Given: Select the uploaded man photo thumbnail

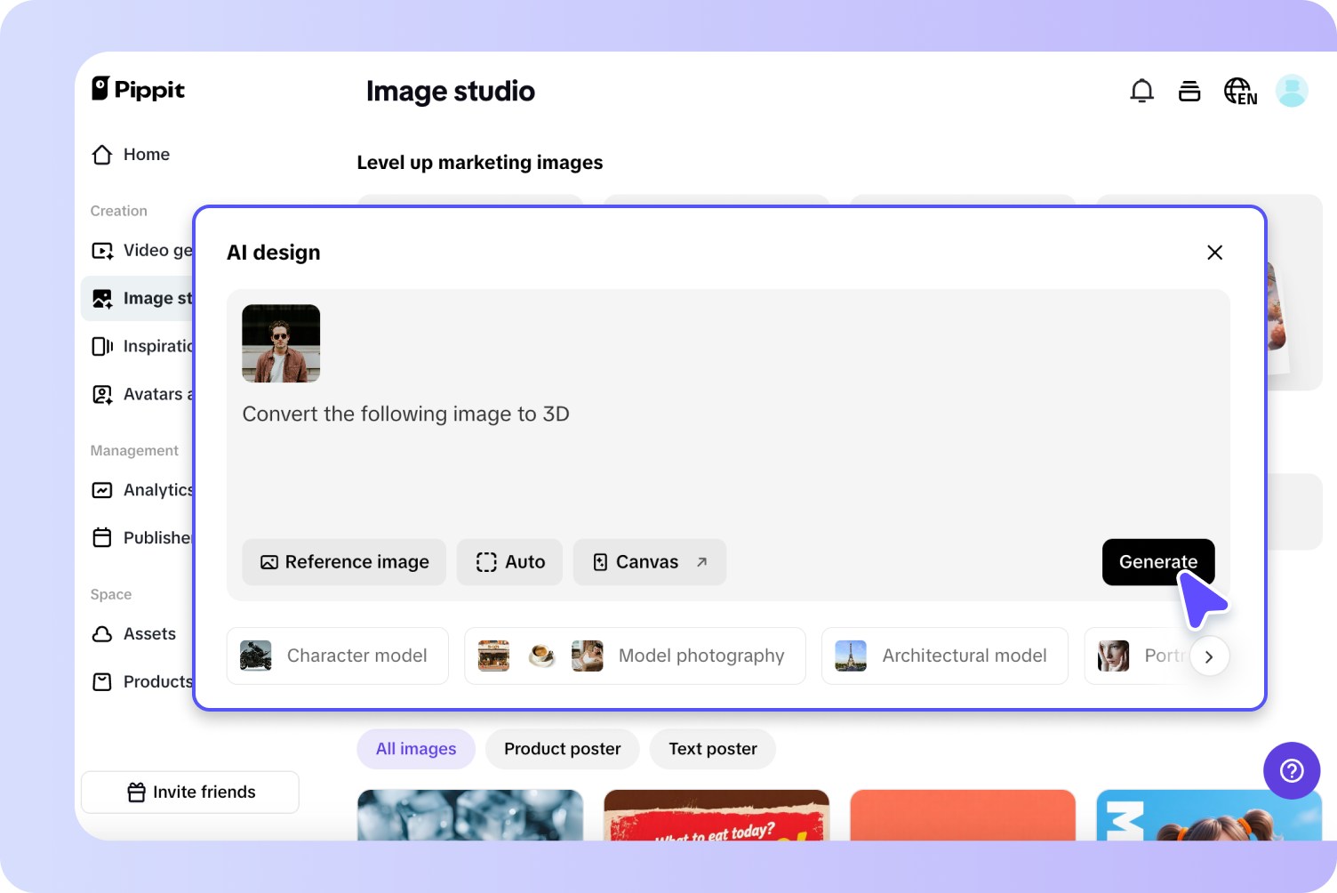Looking at the screenshot, I should [281, 344].
